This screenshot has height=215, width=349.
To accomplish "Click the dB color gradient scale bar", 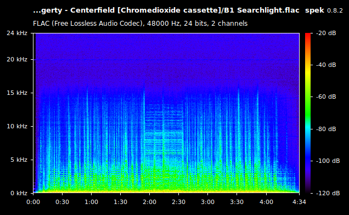I will (308, 113).
